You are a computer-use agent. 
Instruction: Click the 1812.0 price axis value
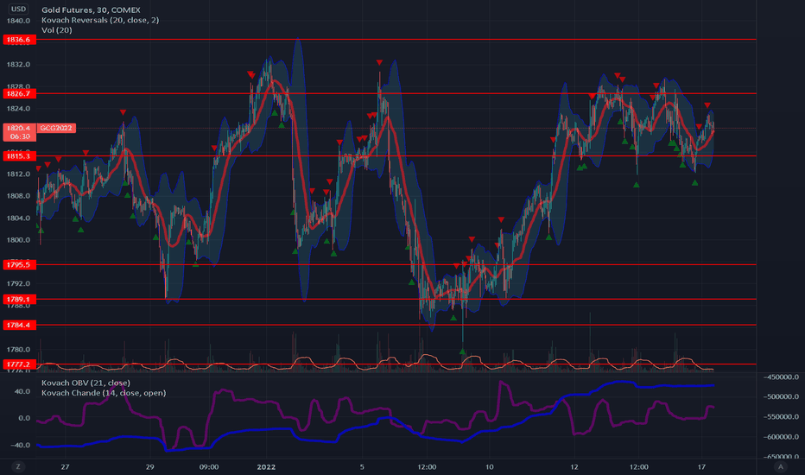(x=18, y=174)
